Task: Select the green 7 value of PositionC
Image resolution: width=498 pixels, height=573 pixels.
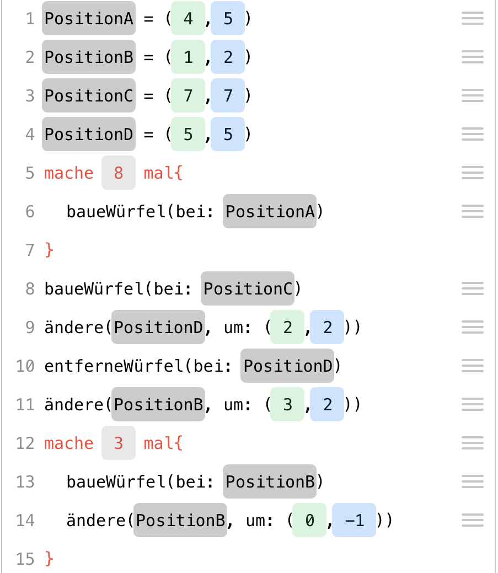Action: coord(188,95)
